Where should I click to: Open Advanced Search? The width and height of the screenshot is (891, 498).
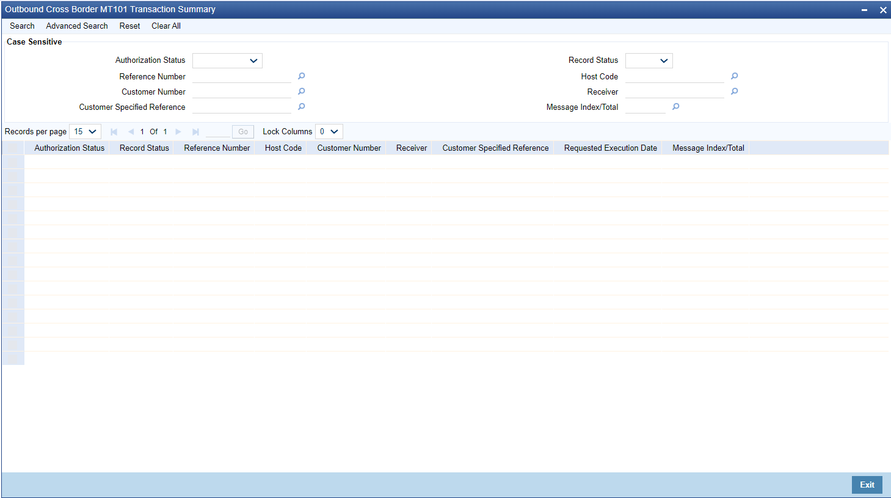pos(77,26)
